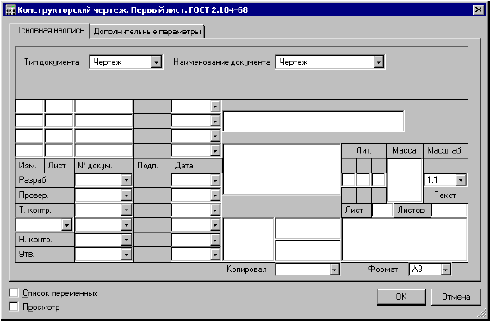Open the Т. контр. name dropdown

click(x=126, y=210)
